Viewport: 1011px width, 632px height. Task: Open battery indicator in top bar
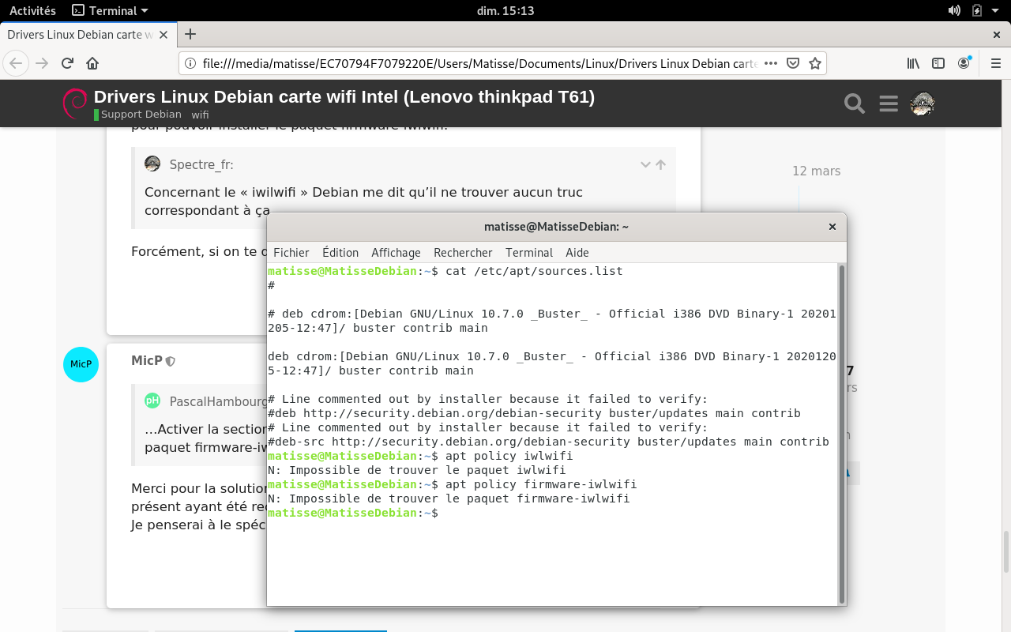(977, 10)
